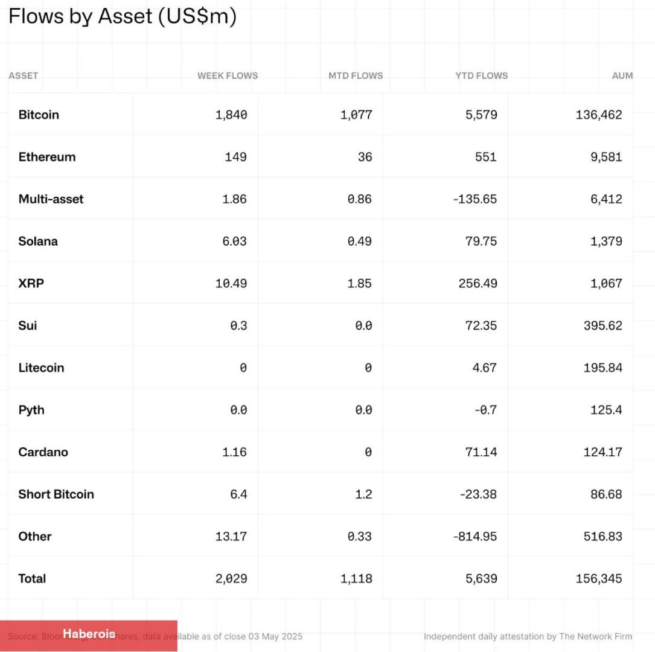Click the Bitcoin AUM value 136,462
The width and height of the screenshot is (655, 652).
tap(599, 115)
